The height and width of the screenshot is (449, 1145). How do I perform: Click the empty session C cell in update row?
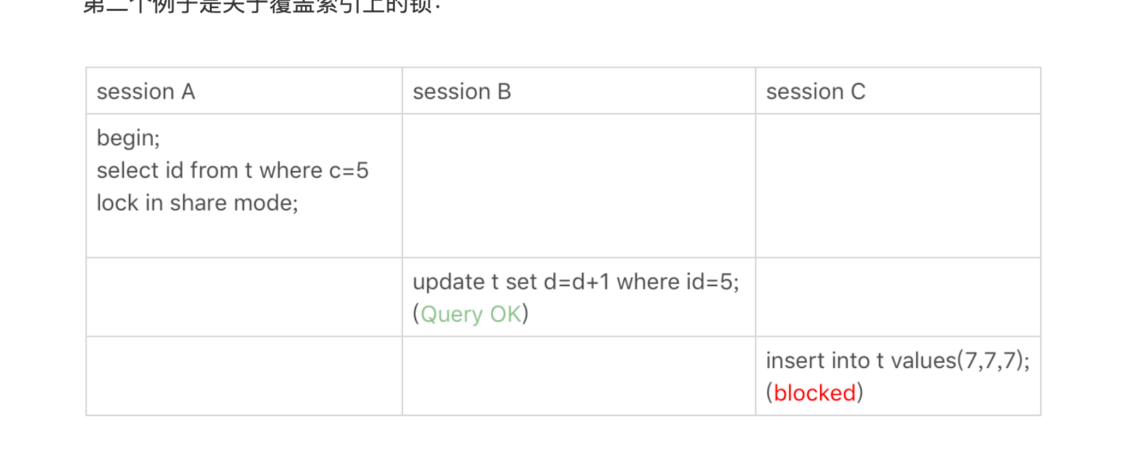898,297
